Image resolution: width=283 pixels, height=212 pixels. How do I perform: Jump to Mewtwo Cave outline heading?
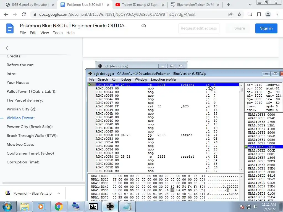20,144
